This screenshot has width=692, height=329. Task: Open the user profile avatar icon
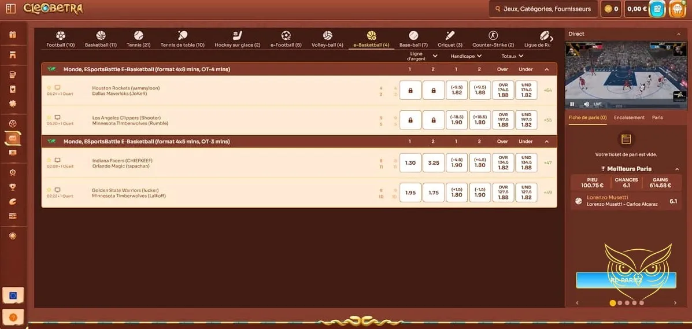pos(677,9)
